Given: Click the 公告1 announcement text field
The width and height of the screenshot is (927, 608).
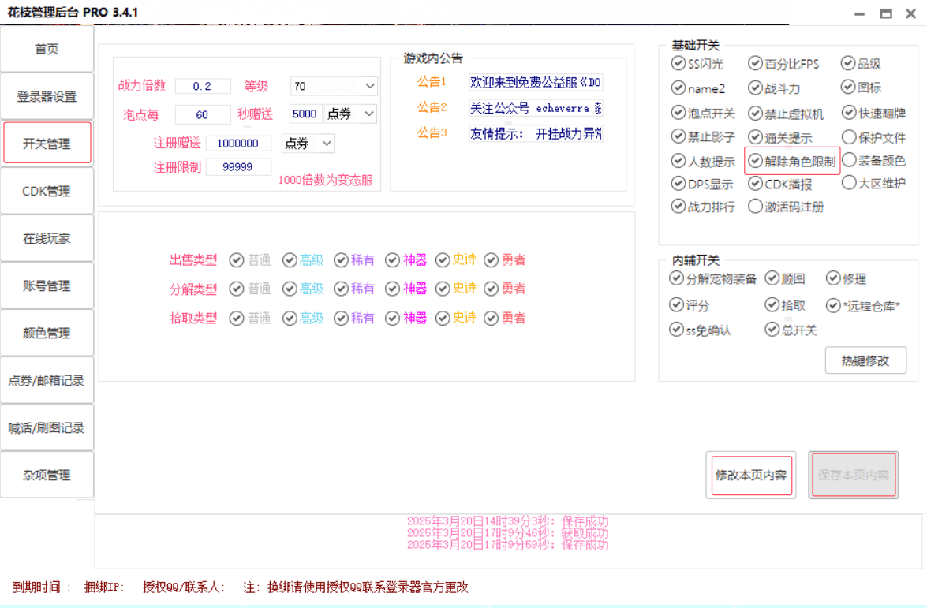Looking at the screenshot, I should coord(535,82).
